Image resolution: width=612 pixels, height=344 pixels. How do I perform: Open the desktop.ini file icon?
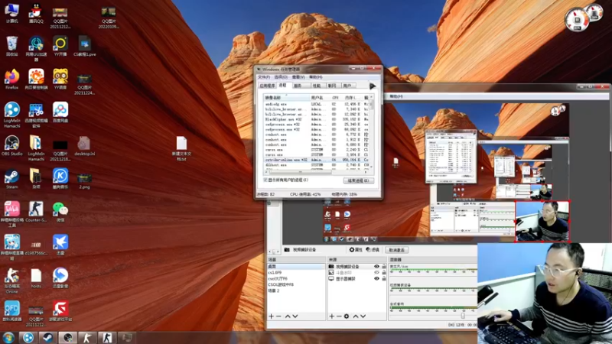(84, 145)
